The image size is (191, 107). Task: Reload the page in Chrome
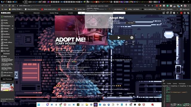9,6
